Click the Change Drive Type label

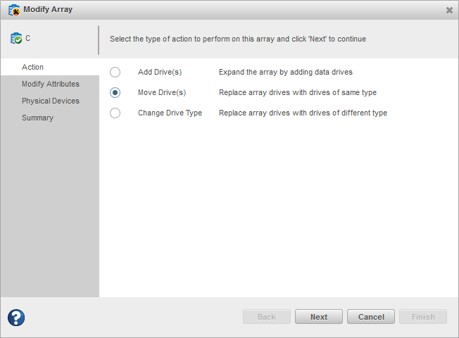pos(170,113)
